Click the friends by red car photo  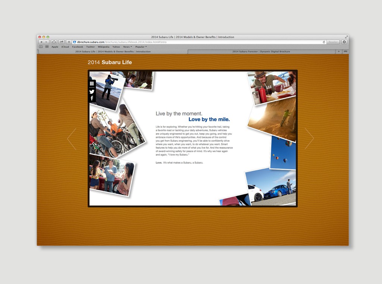click(112, 176)
